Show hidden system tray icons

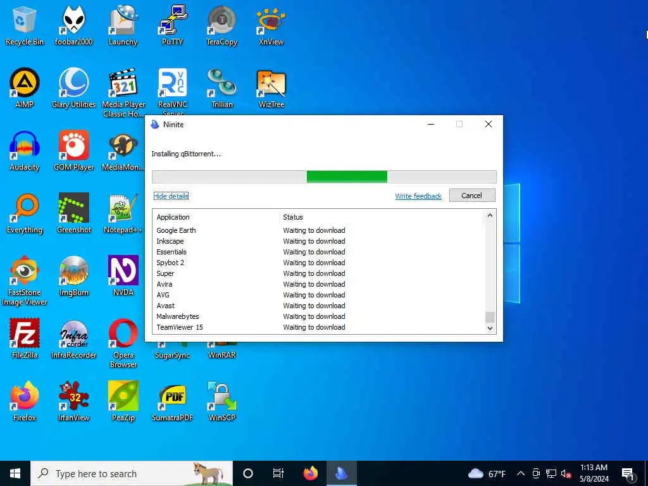[521, 473]
